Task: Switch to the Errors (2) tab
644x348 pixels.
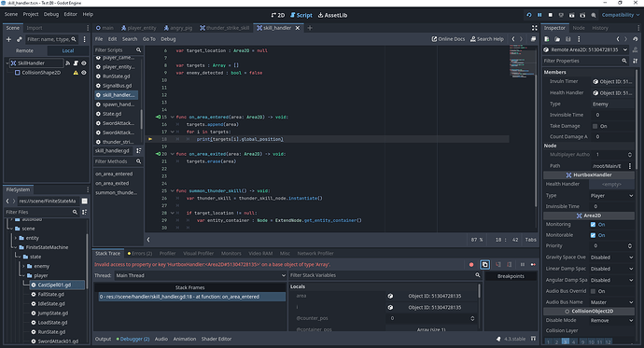Action: [x=140, y=253]
